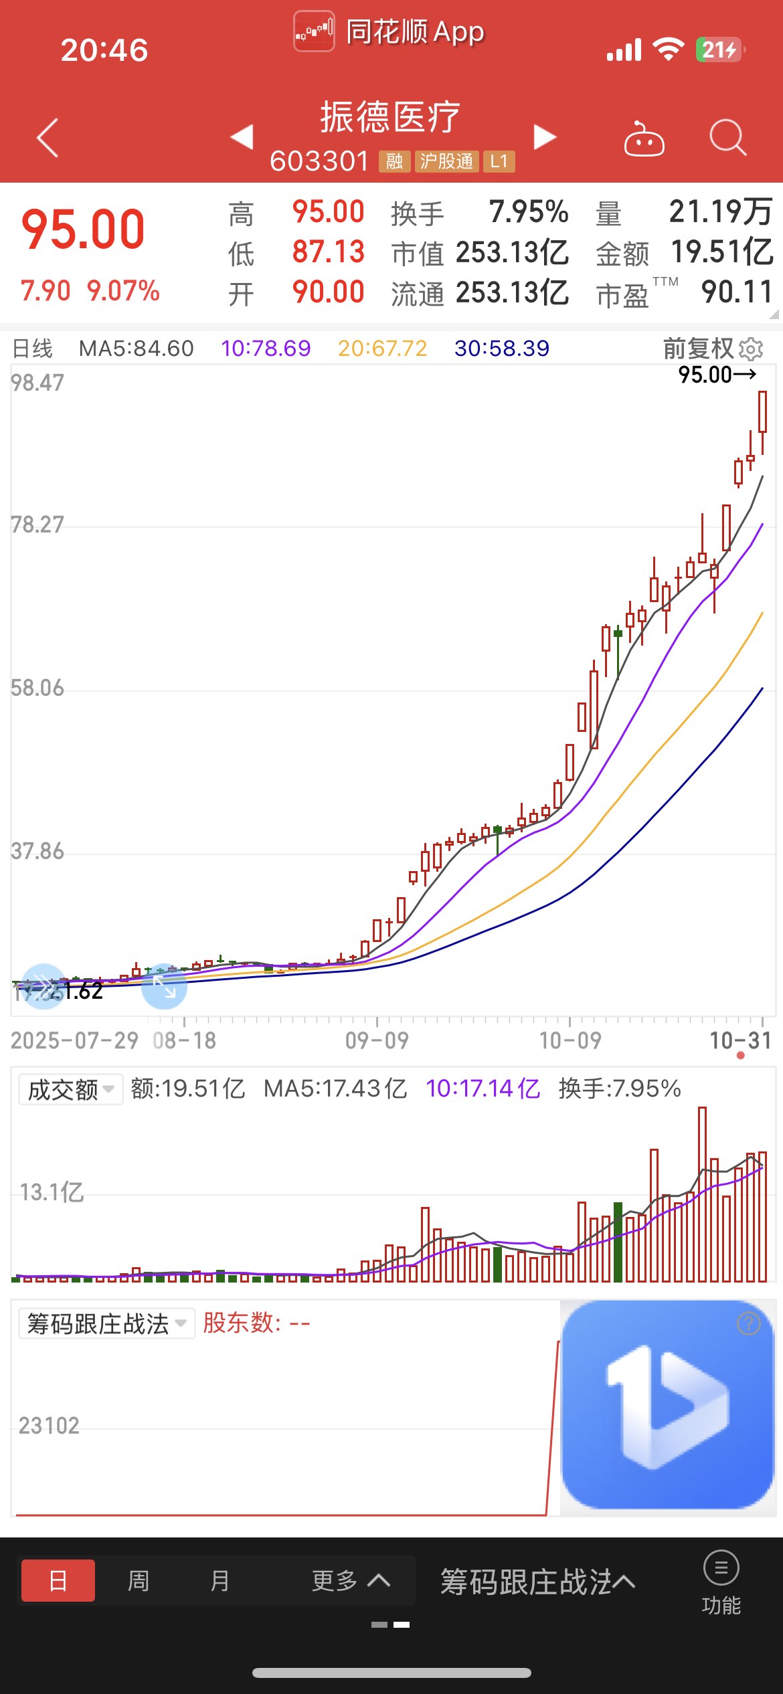Open chart settings gear icon
783x1694 pixels.
click(x=752, y=349)
